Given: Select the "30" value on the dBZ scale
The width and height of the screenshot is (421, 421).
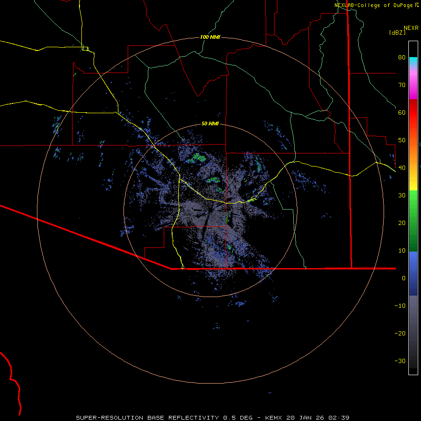Looking at the screenshot, I should pyautogui.click(x=402, y=196).
